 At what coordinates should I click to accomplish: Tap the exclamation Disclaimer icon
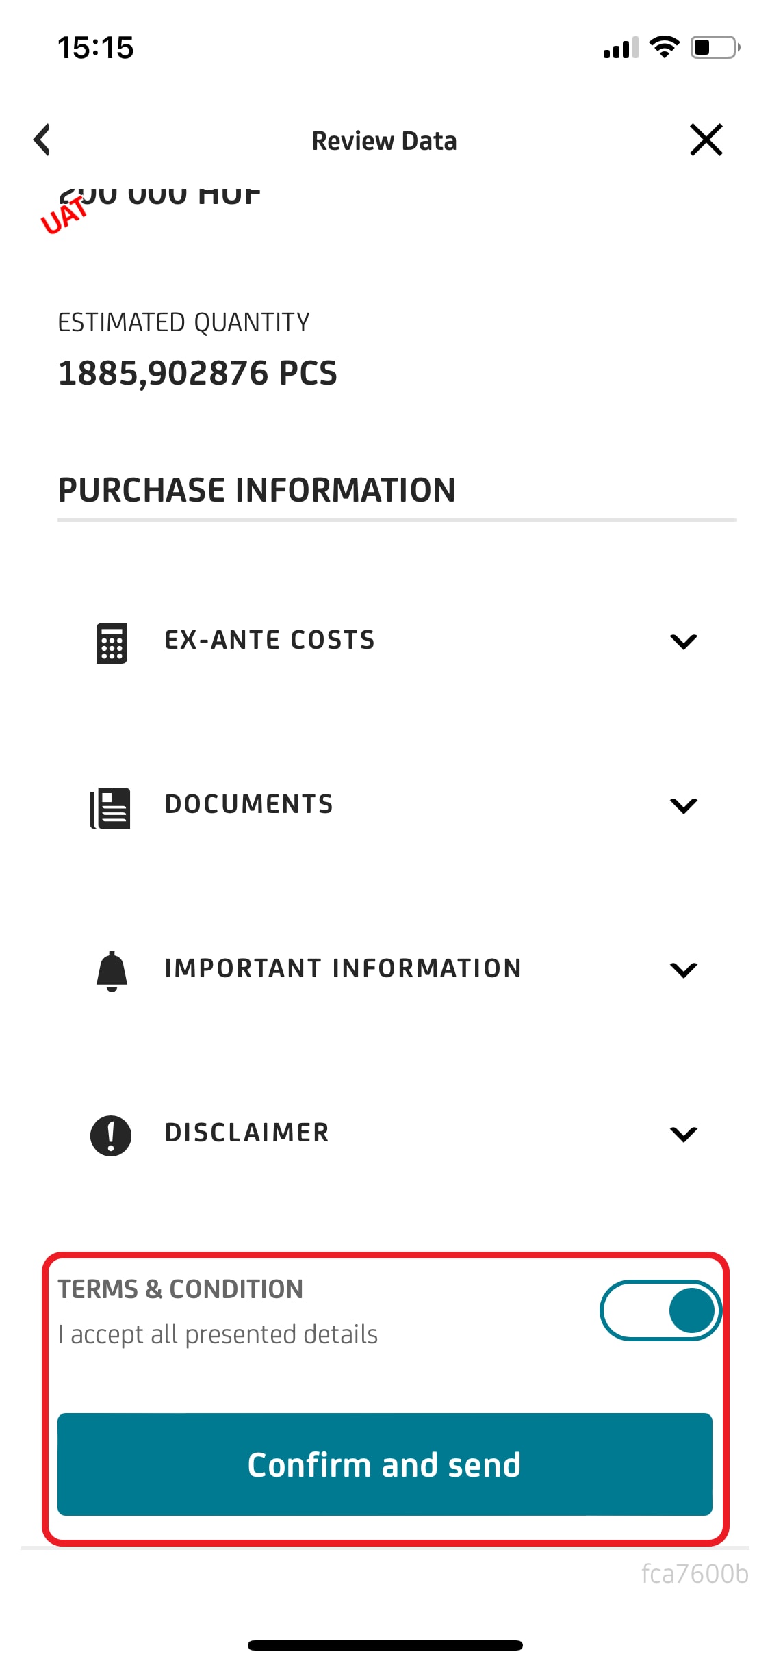(x=111, y=1135)
